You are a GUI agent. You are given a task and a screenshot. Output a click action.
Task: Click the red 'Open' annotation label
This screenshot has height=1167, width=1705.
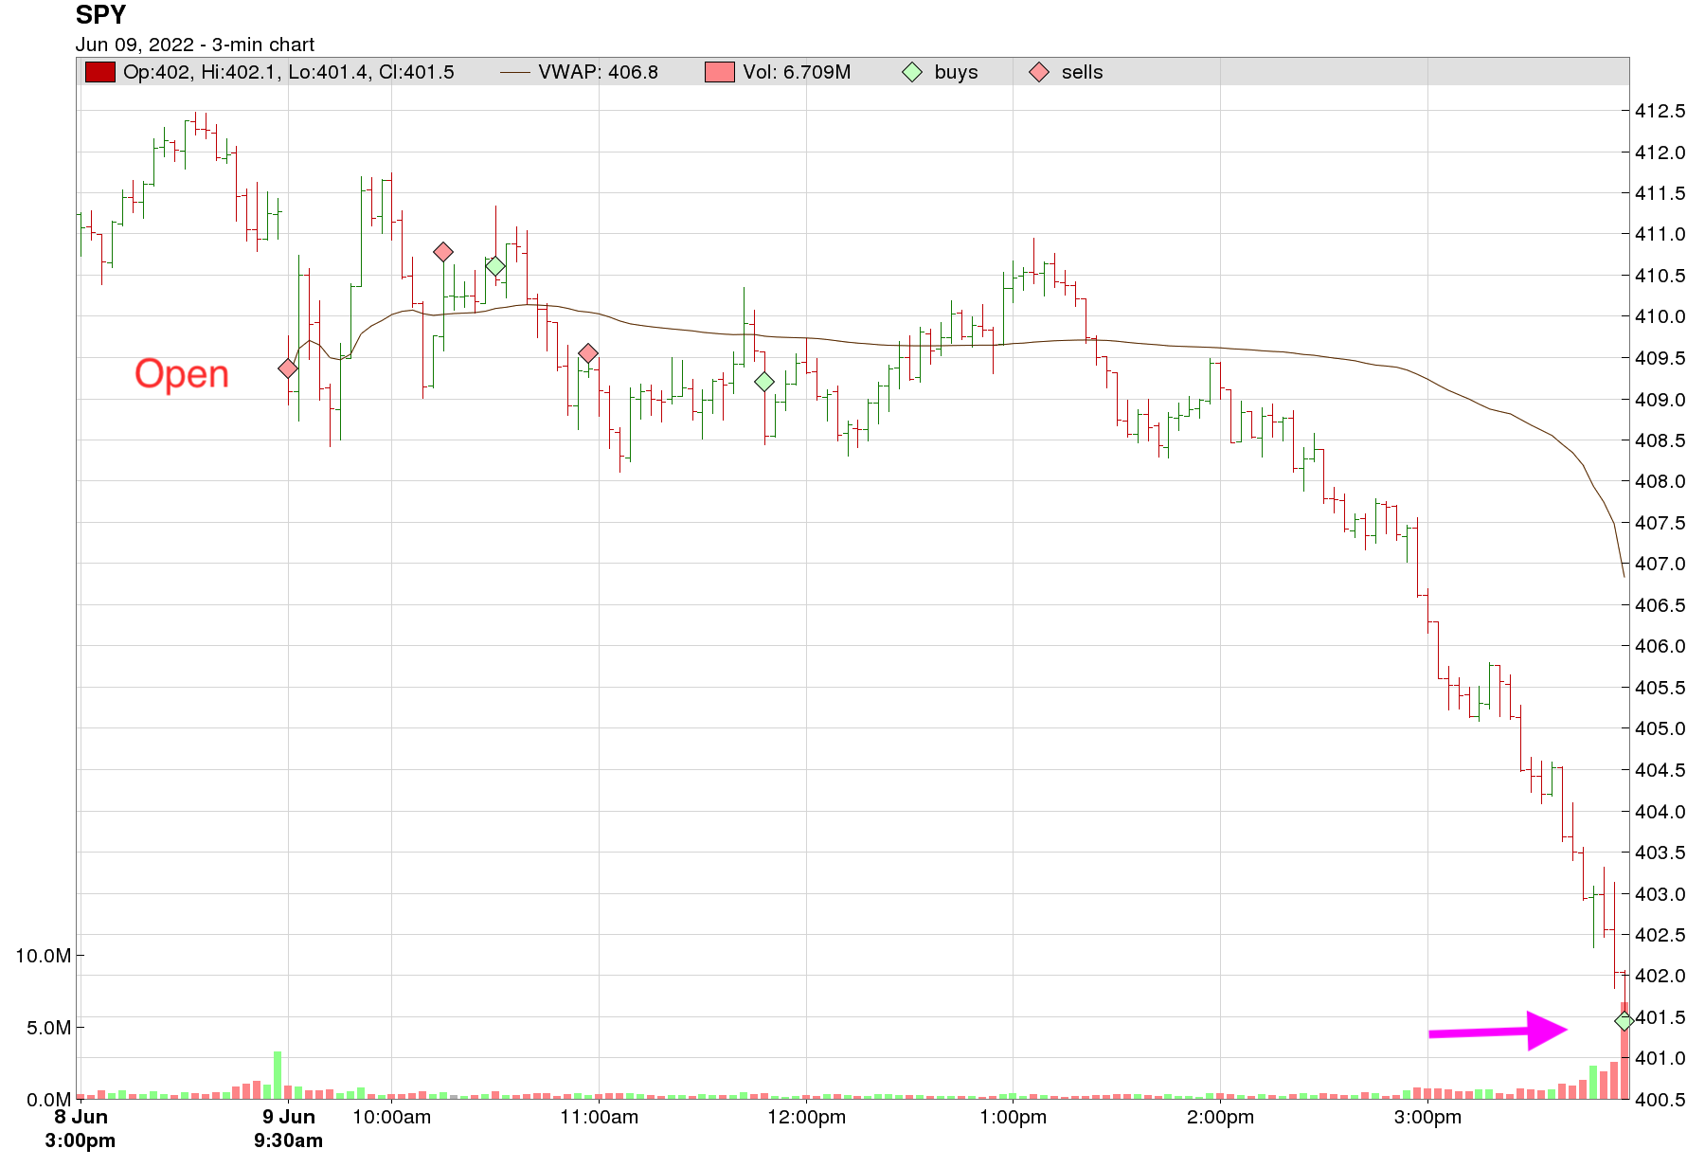point(182,374)
